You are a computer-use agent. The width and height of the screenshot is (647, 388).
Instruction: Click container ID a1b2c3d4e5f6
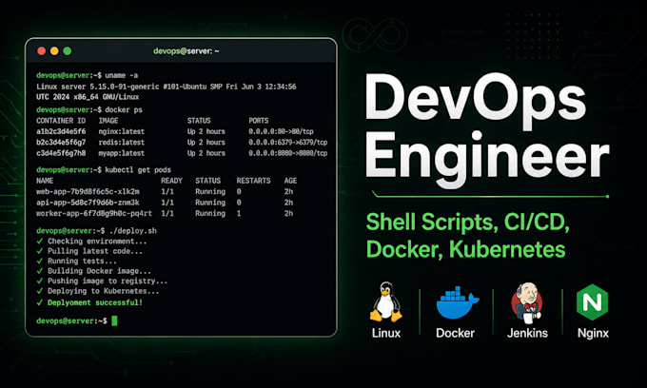pos(61,131)
